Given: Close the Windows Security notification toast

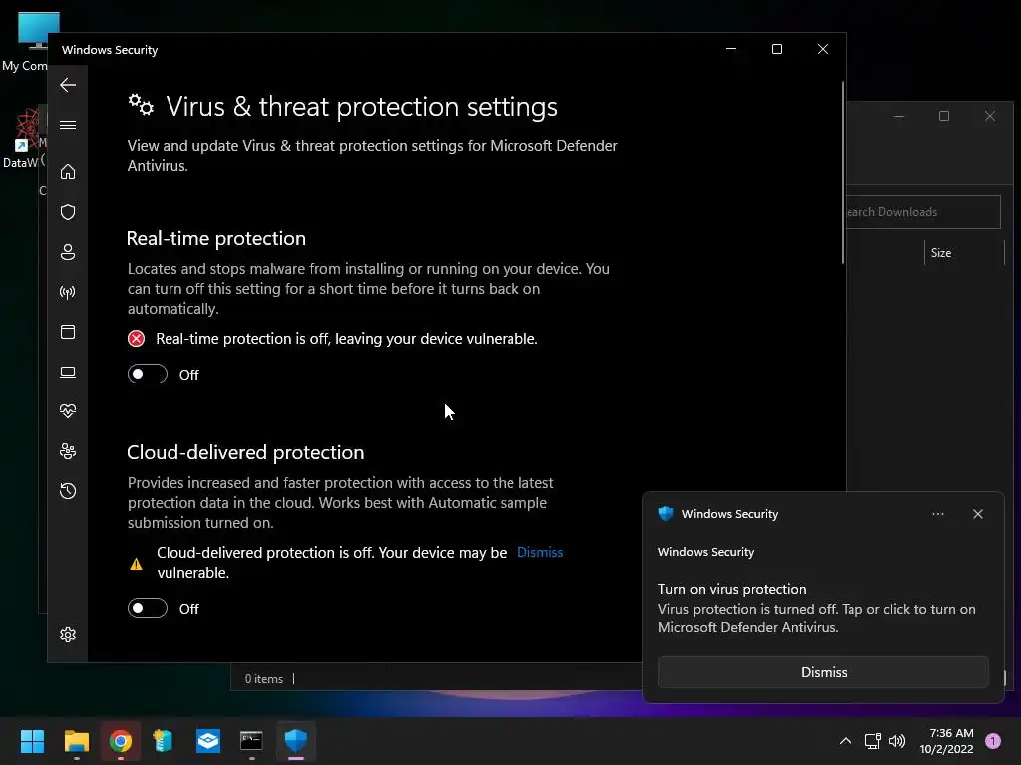Looking at the screenshot, I should 977,514.
